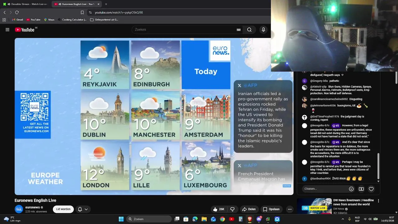398x224 pixels.
Task: Click the weather widget on the taskbar
Action: [12, 219]
